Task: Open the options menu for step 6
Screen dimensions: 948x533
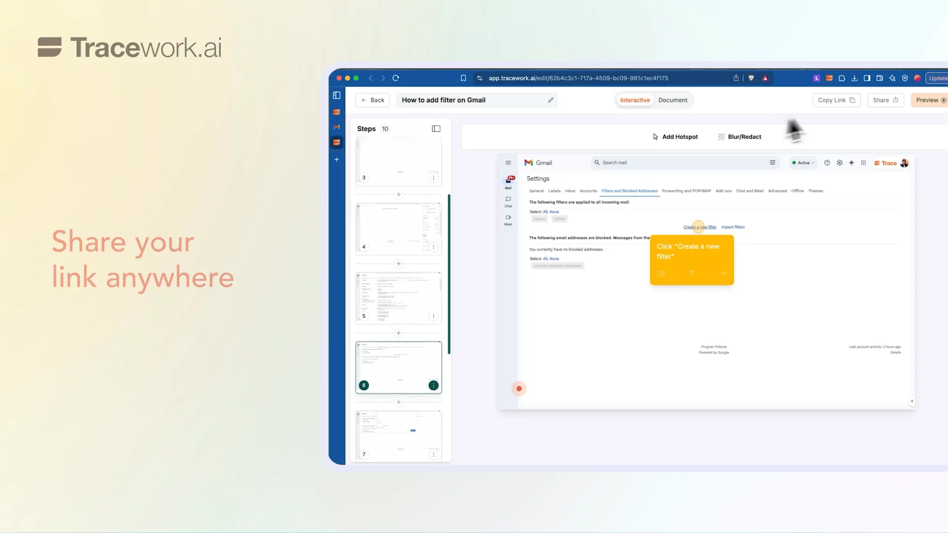Action: (x=434, y=385)
